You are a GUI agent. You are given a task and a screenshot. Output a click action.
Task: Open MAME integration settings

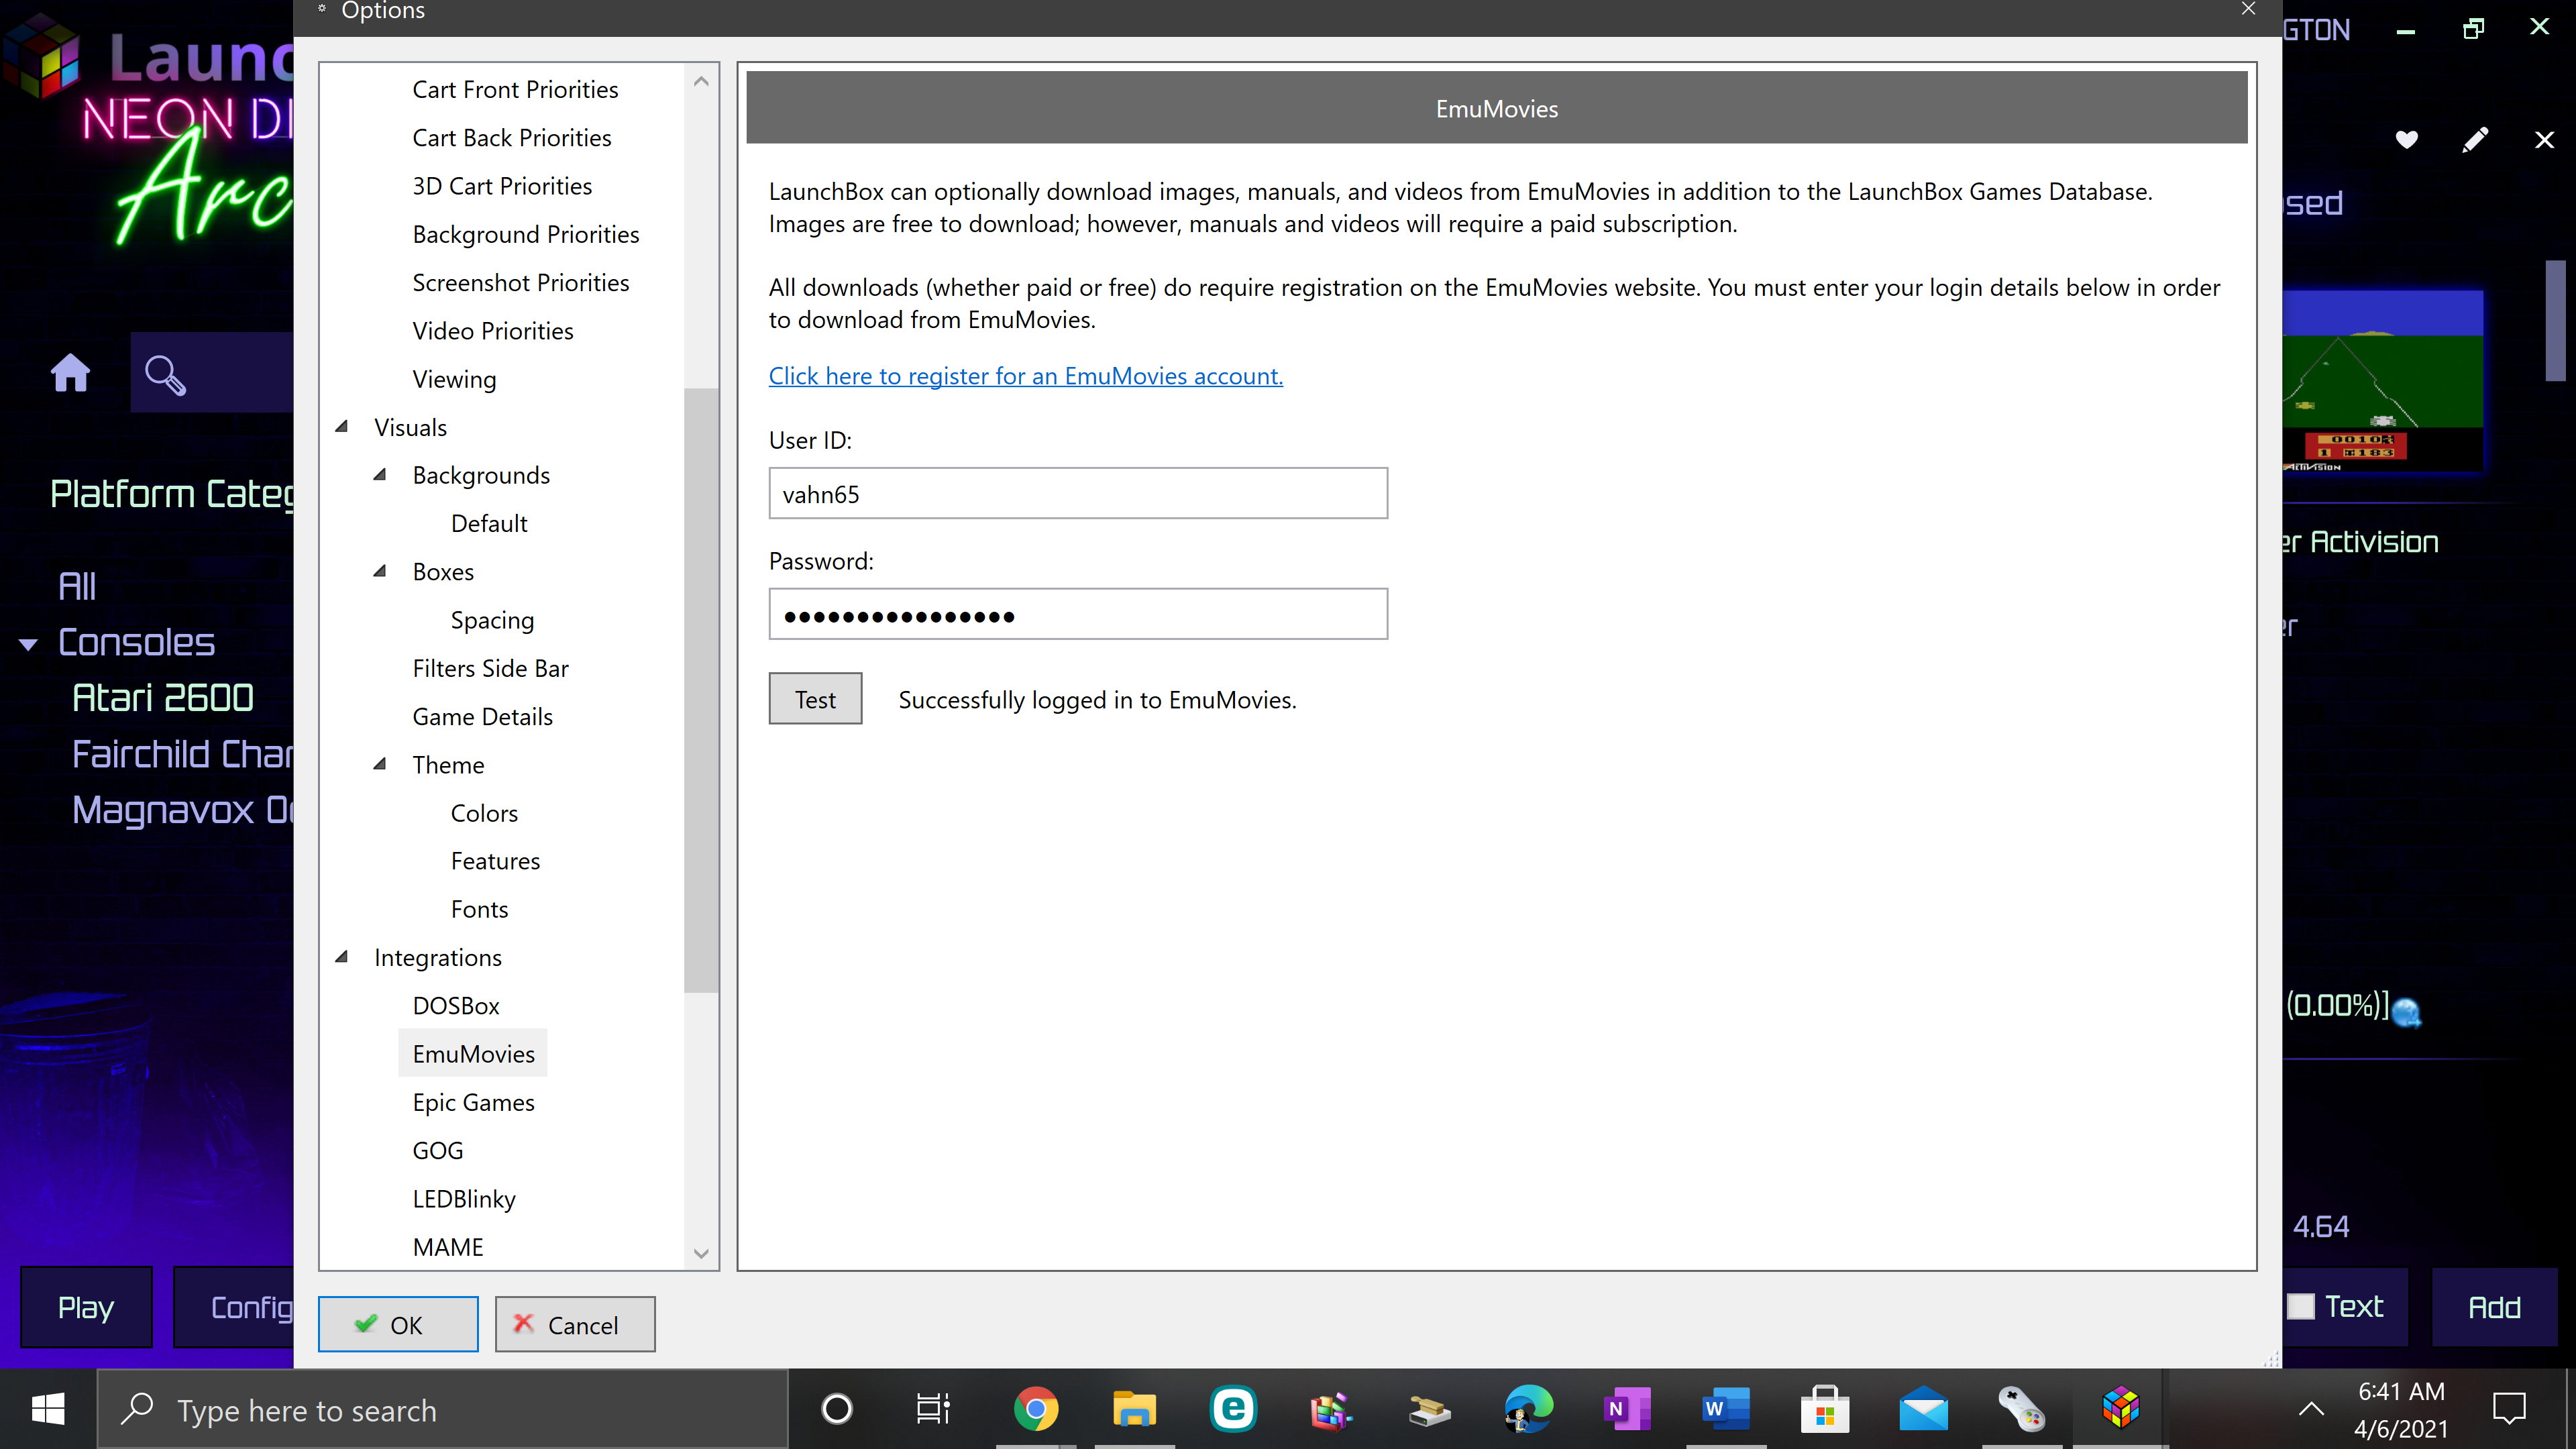[448, 1247]
